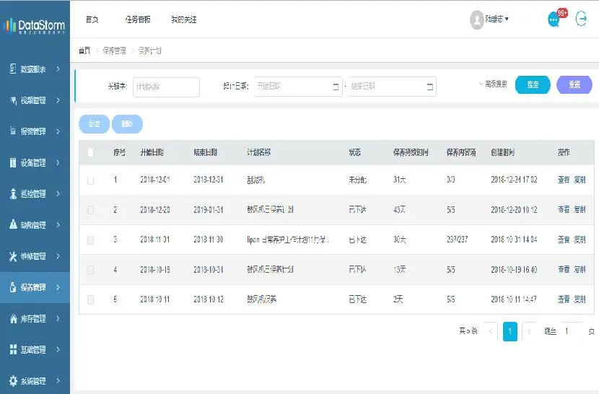Expand the 设备管理 sidebar submenu arrow
Screen dimensions: 599x394
[x=58, y=162]
